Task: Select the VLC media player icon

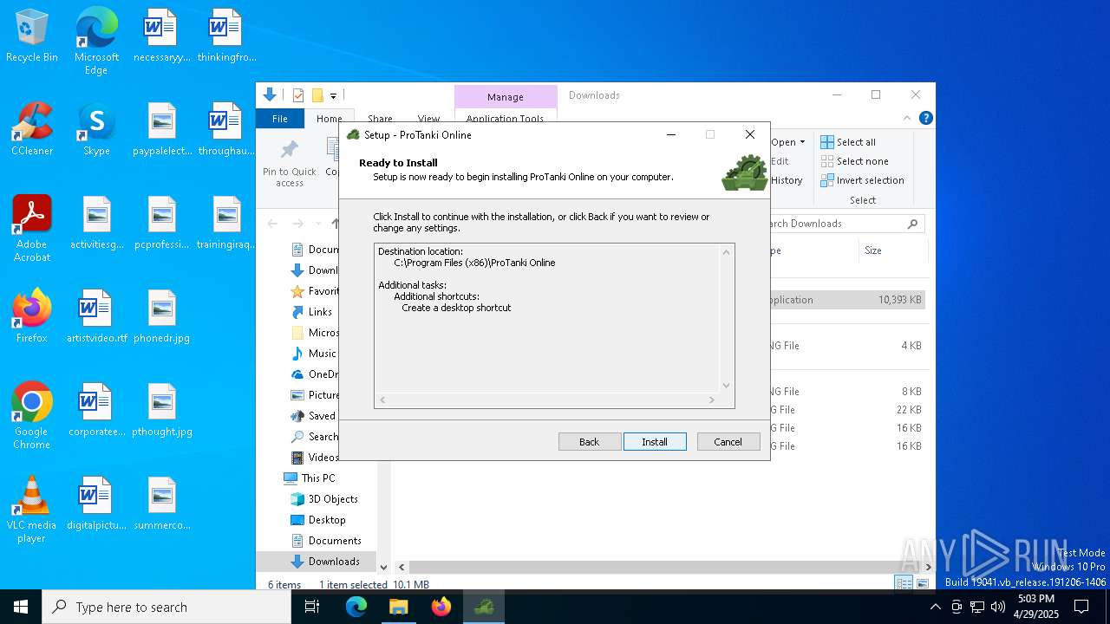Action: [x=32, y=509]
